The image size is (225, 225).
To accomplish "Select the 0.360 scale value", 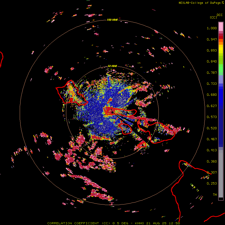I will 212,161.
